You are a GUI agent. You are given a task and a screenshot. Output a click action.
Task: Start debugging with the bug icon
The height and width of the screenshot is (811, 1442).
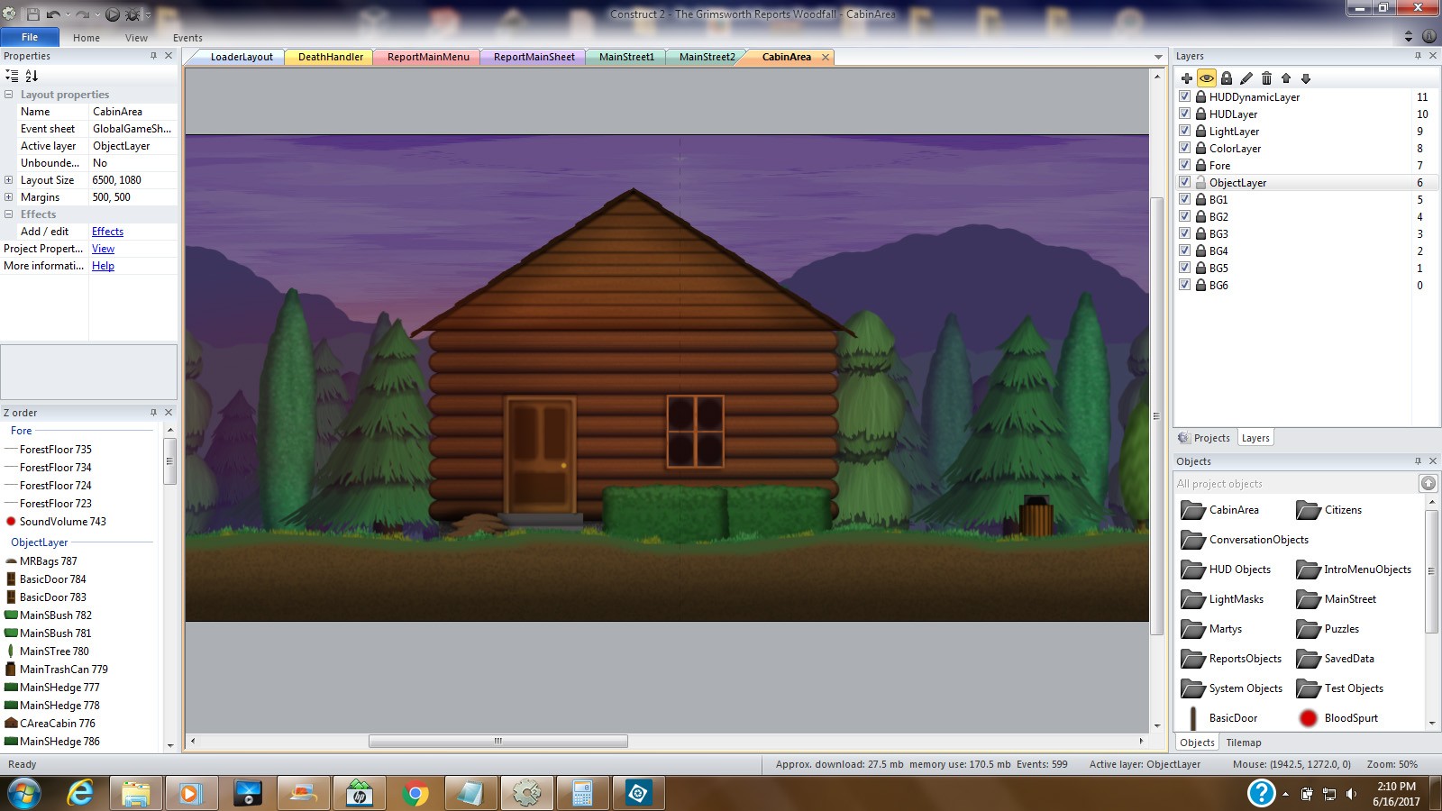pyautogui.click(x=132, y=14)
